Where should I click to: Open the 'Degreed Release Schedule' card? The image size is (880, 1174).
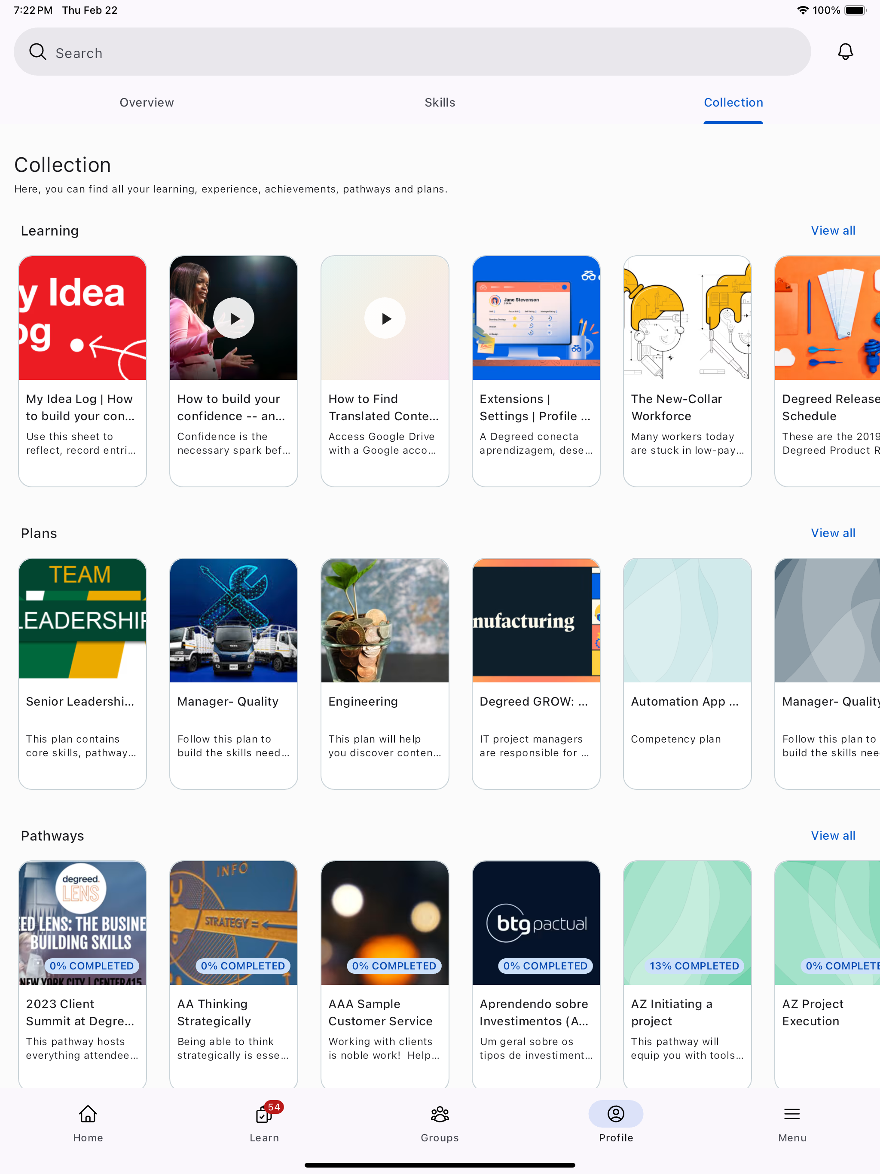[828, 371]
